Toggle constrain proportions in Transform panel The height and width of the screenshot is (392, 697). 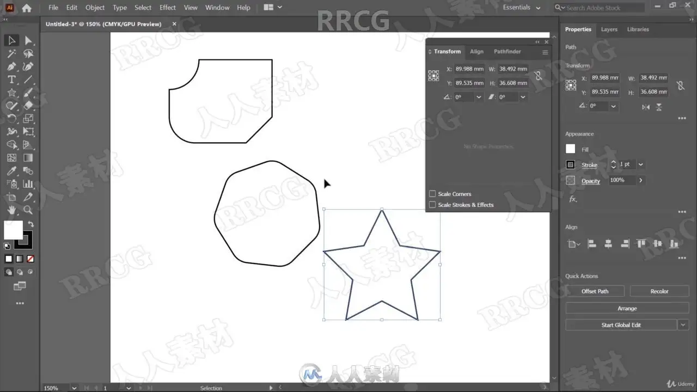pos(539,76)
